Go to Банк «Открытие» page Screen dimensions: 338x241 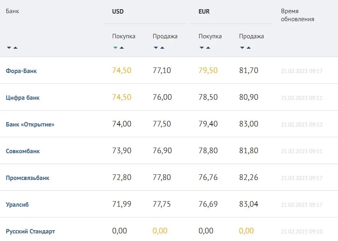point(30,124)
